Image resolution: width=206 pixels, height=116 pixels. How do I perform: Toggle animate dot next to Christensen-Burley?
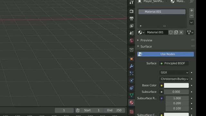coord(192,79)
